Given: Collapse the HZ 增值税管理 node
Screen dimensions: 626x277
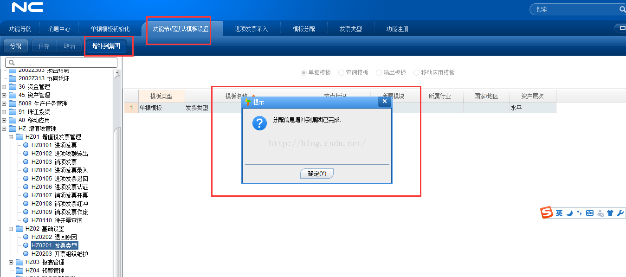Looking at the screenshot, I should (4, 129).
